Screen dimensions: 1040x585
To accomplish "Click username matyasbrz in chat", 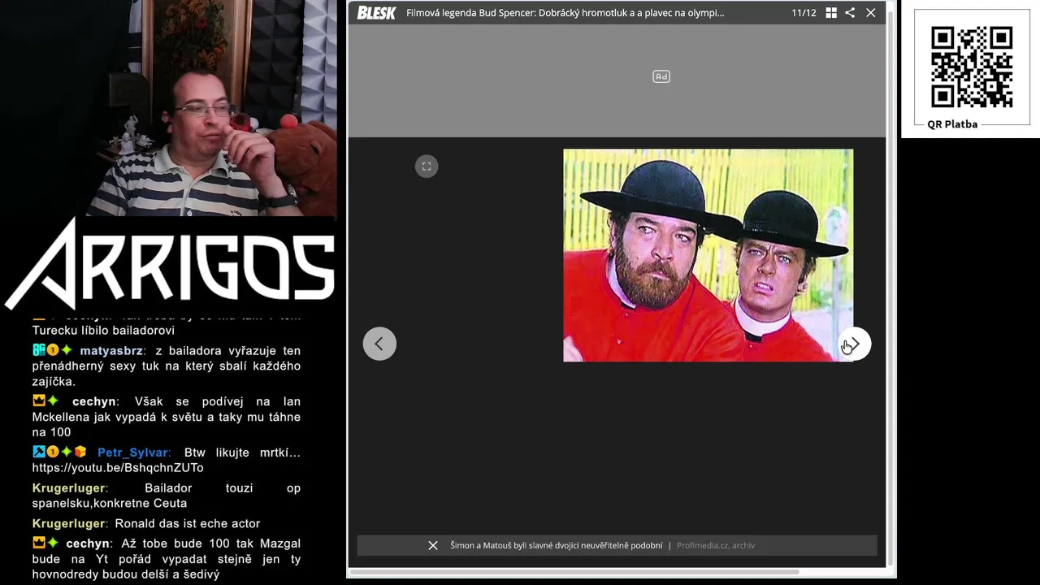I will pos(111,351).
